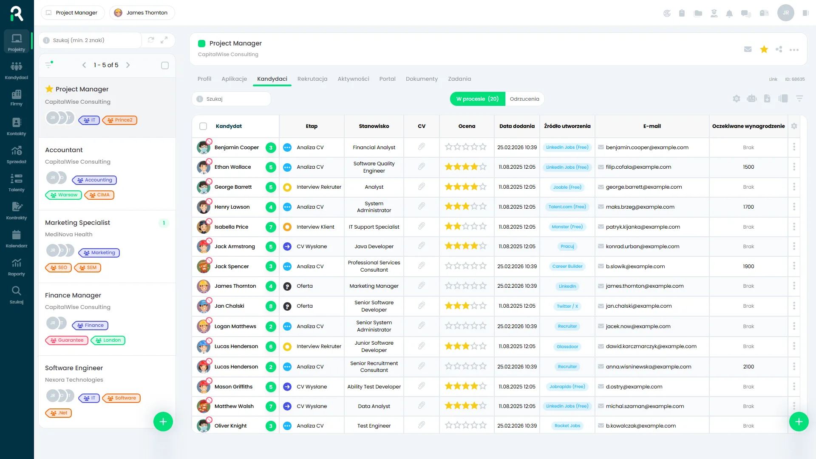Open project header three-dots menu

tap(794, 50)
